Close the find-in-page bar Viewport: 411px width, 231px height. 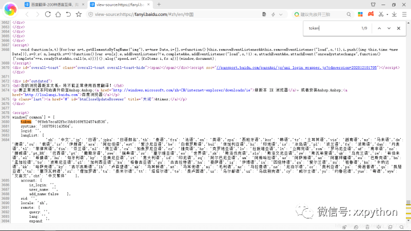[398, 29]
